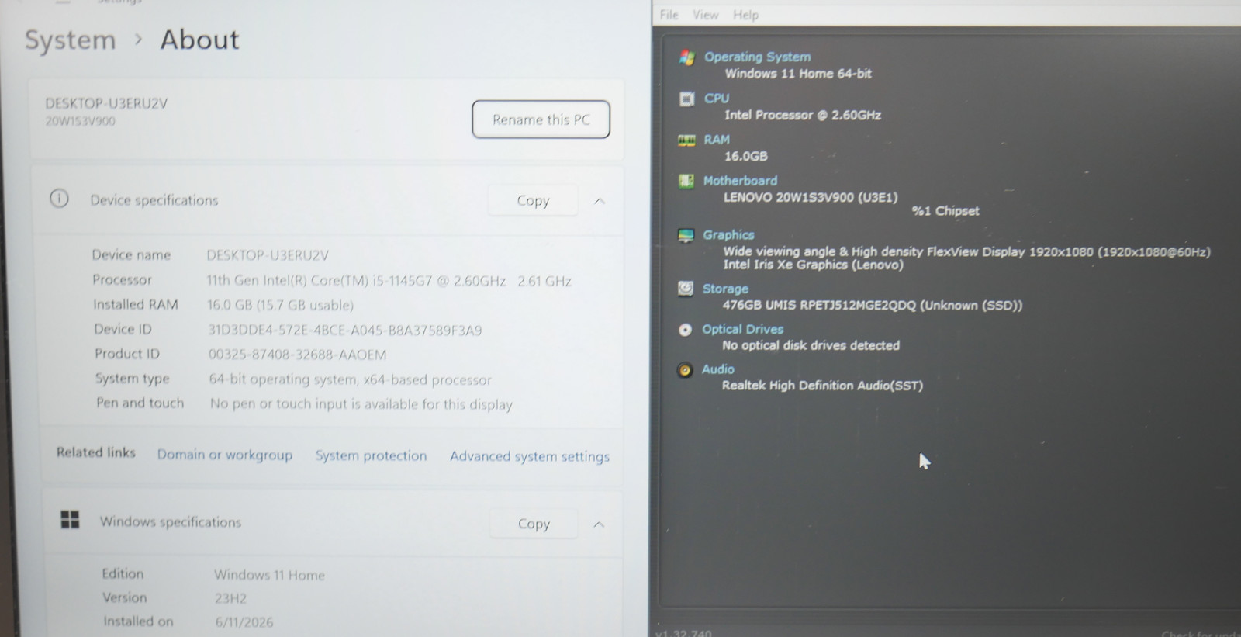Click the Windows 11 Home edition value
This screenshot has height=637, width=1241.
click(269, 575)
